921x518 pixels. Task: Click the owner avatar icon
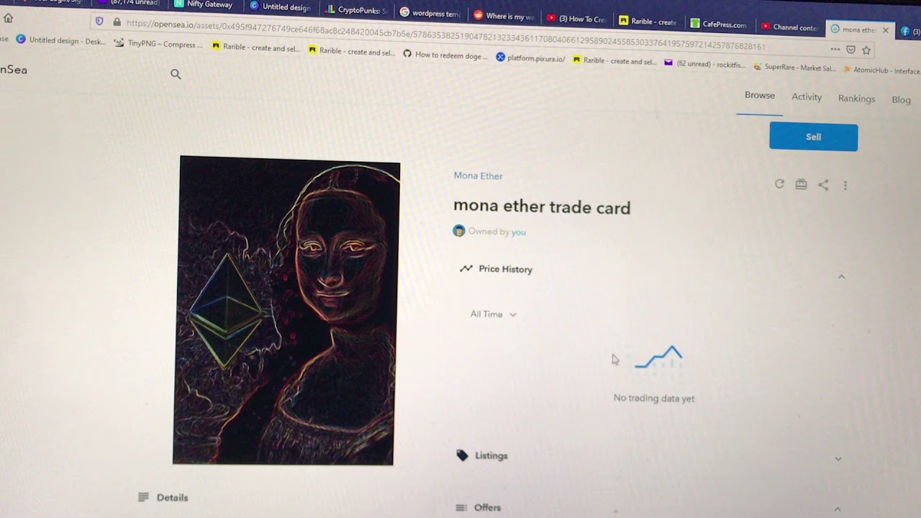click(459, 231)
